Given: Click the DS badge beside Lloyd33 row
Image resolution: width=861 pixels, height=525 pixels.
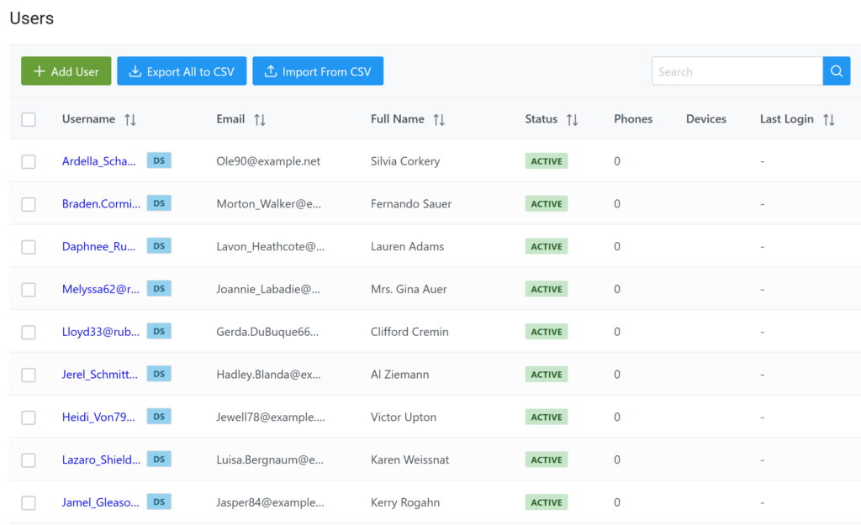Looking at the screenshot, I should point(159,331).
